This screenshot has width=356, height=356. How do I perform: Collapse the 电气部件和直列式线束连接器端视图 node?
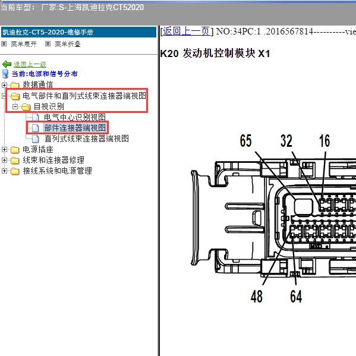point(4,96)
